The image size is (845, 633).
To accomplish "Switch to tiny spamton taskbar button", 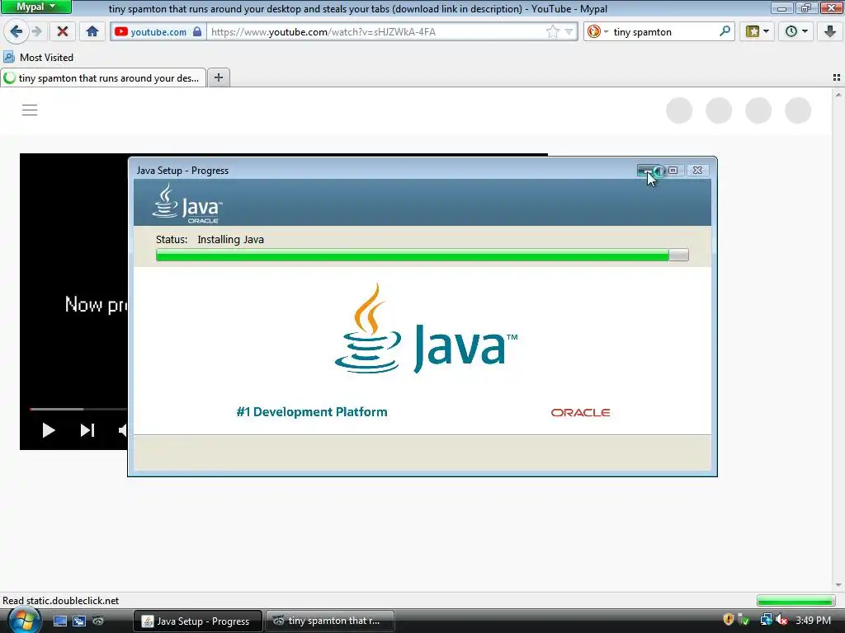I will click(x=330, y=621).
